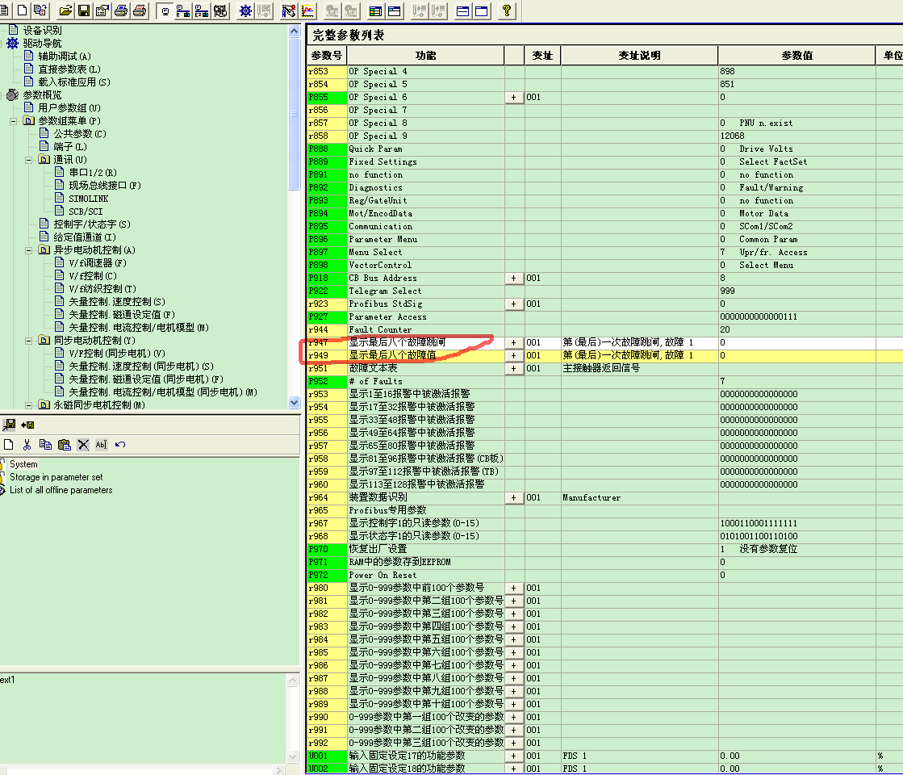Click the paste clipboard icon in lower panel
This screenshot has height=775, width=903.
click(x=64, y=445)
